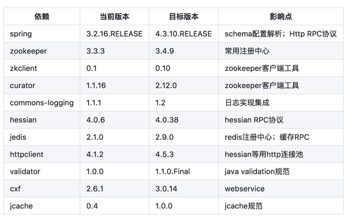Screen dimensions: 353x220
Task: Select the 4.3.10.RELEASE version cell
Action: [184, 34]
